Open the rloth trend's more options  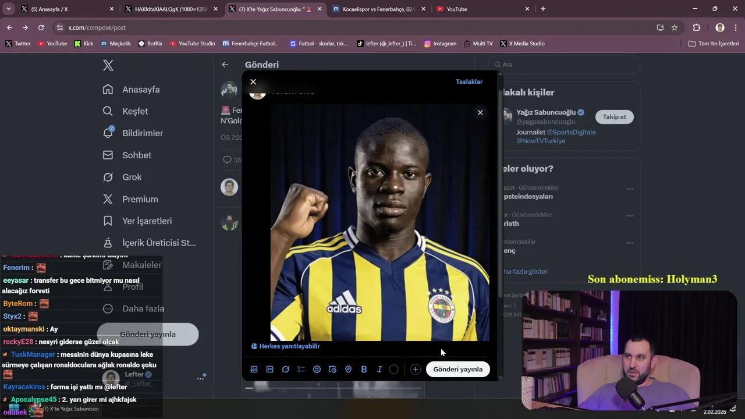pos(630,216)
